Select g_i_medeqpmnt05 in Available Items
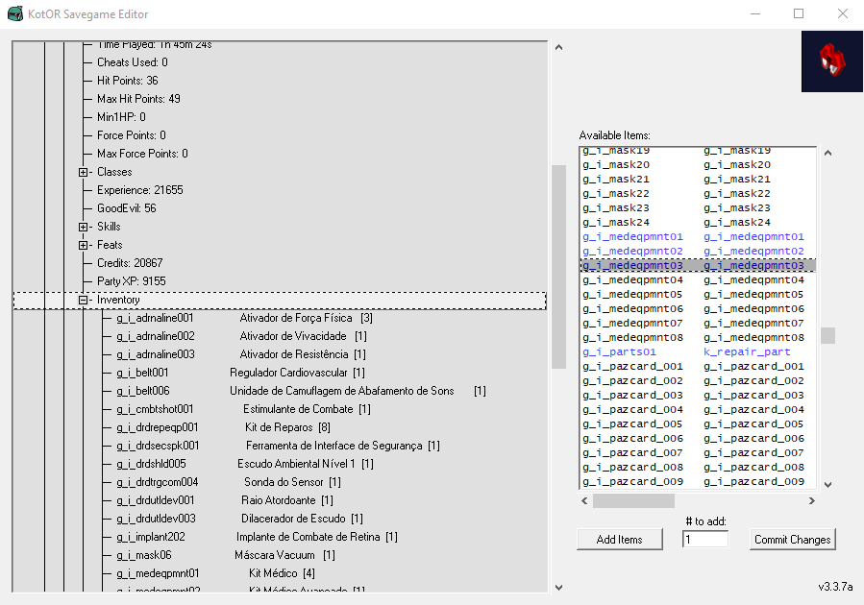Screen dimensions: 864x605 [698, 294]
